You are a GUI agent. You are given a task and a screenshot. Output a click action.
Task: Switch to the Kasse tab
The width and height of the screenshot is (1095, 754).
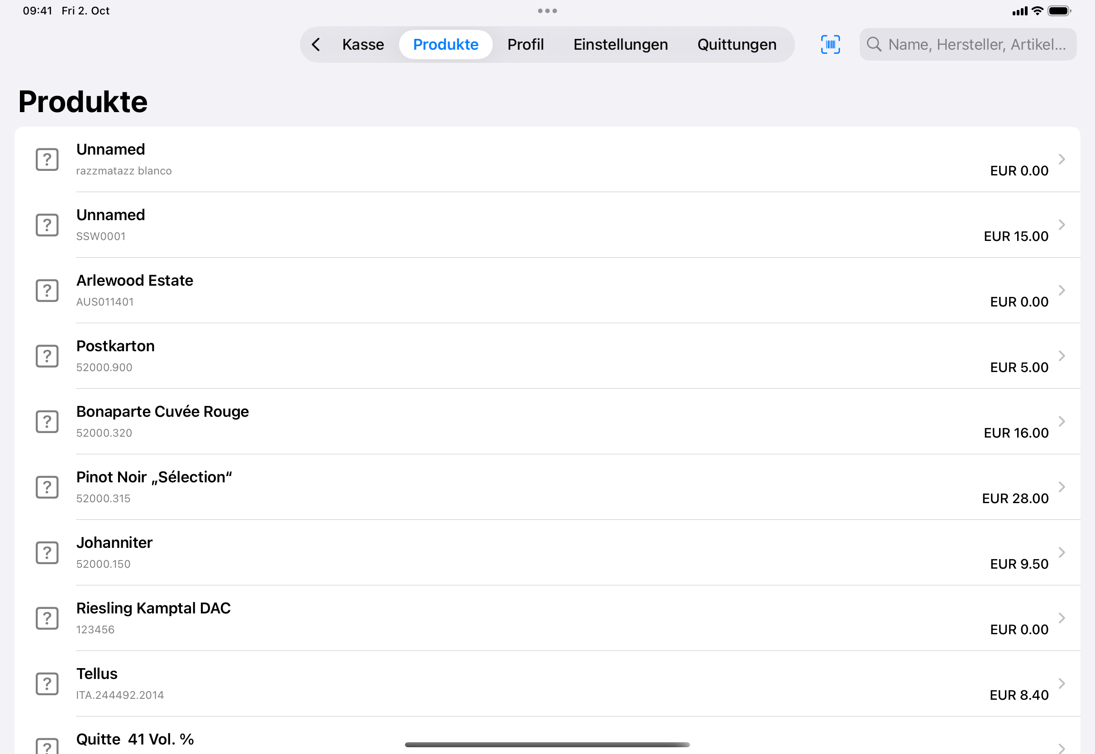pyautogui.click(x=363, y=44)
